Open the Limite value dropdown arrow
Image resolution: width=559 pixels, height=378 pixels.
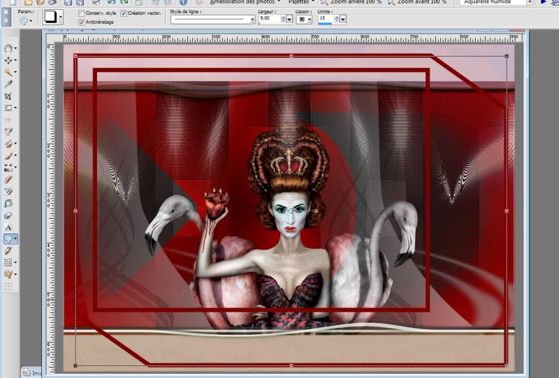click(x=343, y=20)
